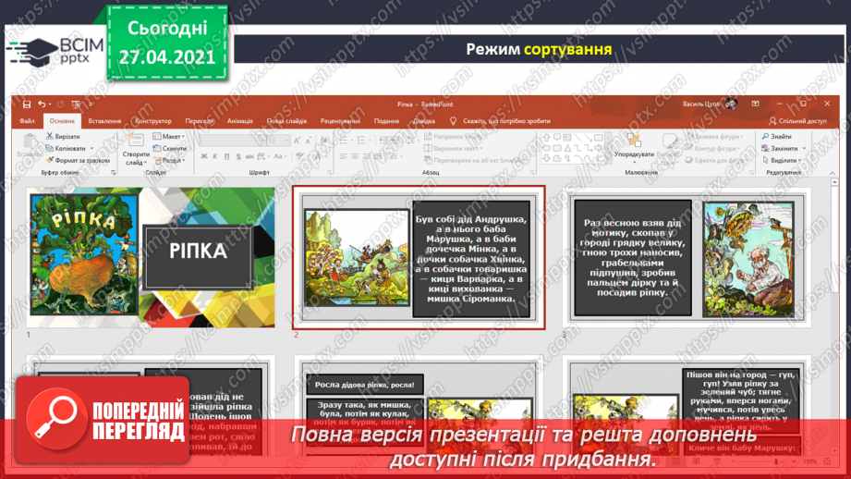Undo the last action
Screen dimensions: 851x479
tap(42, 104)
